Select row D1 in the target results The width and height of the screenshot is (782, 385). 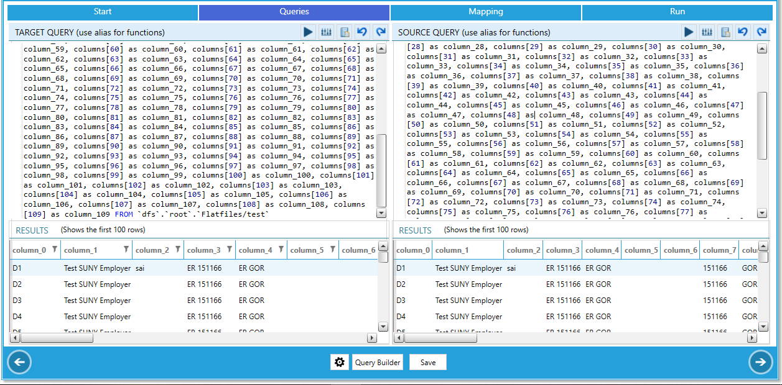(x=193, y=268)
